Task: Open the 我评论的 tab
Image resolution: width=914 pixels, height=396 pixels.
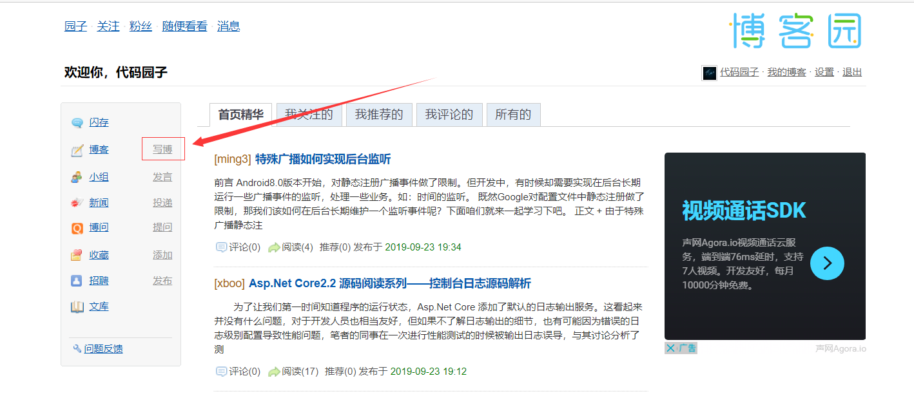Action: coord(449,115)
